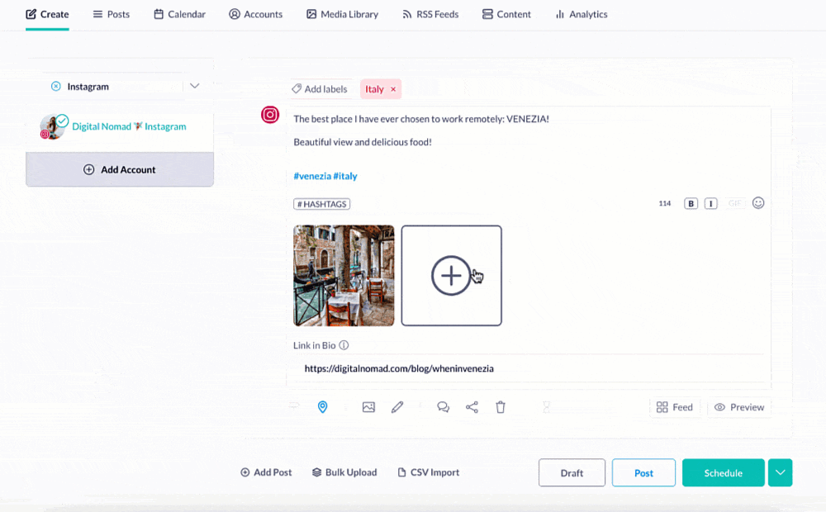Open the Analytics section
The height and width of the screenshot is (512, 826).
coord(581,14)
